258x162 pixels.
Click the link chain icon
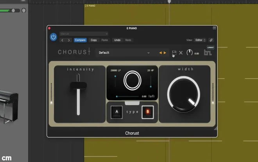pos(211,40)
